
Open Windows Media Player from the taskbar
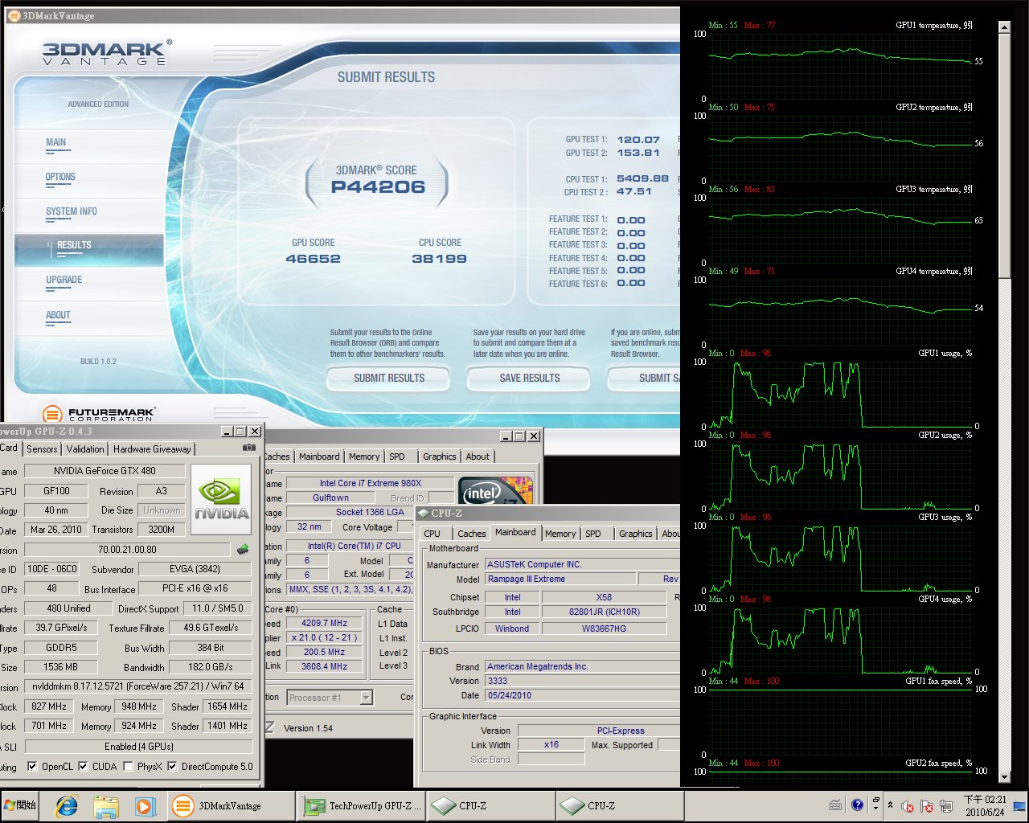pyautogui.click(x=145, y=805)
